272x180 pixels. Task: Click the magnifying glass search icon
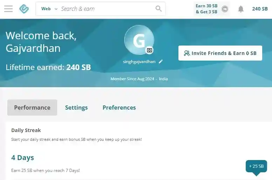click(x=158, y=8)
